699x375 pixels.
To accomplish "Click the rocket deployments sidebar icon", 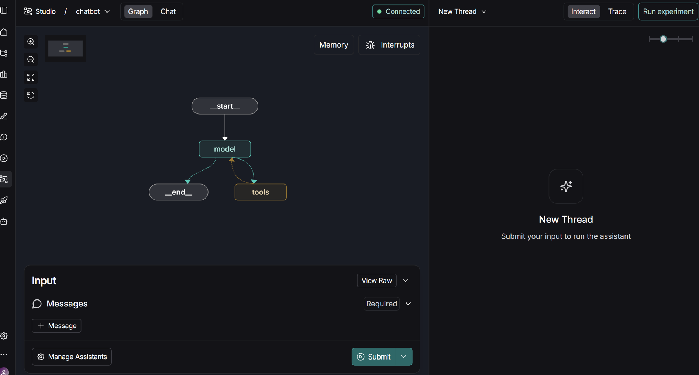I will (x=4, y=200).
